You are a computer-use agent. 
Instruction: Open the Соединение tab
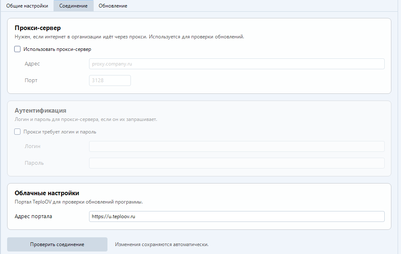point(74,5)
